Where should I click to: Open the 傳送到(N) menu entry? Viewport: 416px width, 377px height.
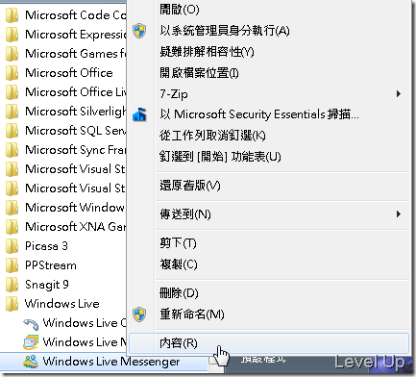click(269, 214)
